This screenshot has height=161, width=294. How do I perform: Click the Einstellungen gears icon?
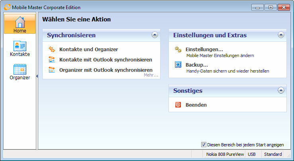coord(178,50)
